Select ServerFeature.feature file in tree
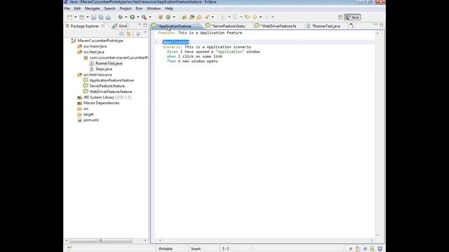This screenshot has width=449, height=252. [107, 86]
